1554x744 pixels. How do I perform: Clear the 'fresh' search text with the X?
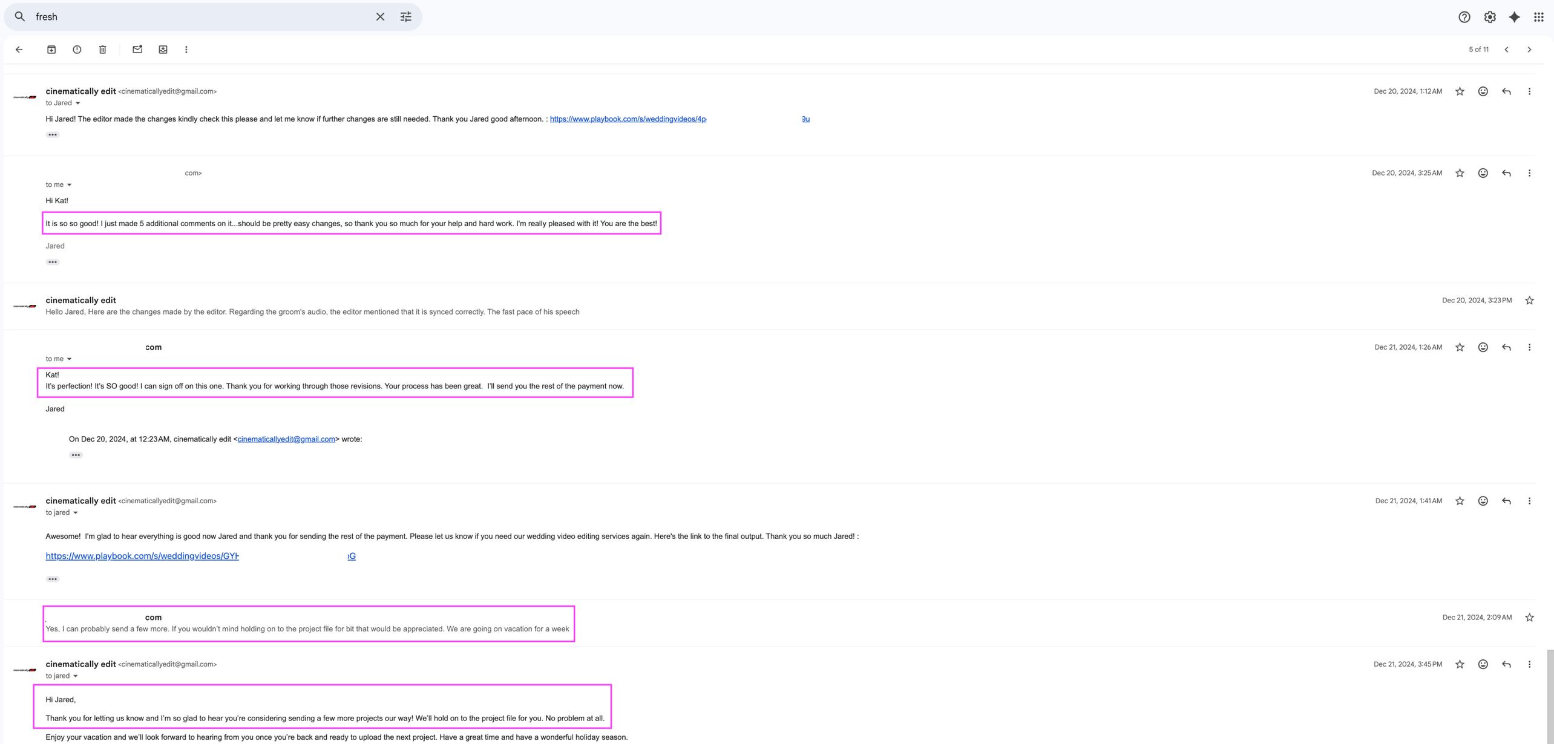[x=380, y=17]
